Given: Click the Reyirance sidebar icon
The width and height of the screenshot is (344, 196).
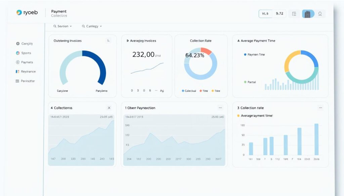Looking at the screenshot, I should 18,72.
